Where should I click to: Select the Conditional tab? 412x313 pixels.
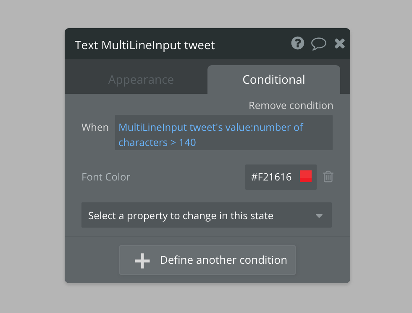click(x=273, y=80)
